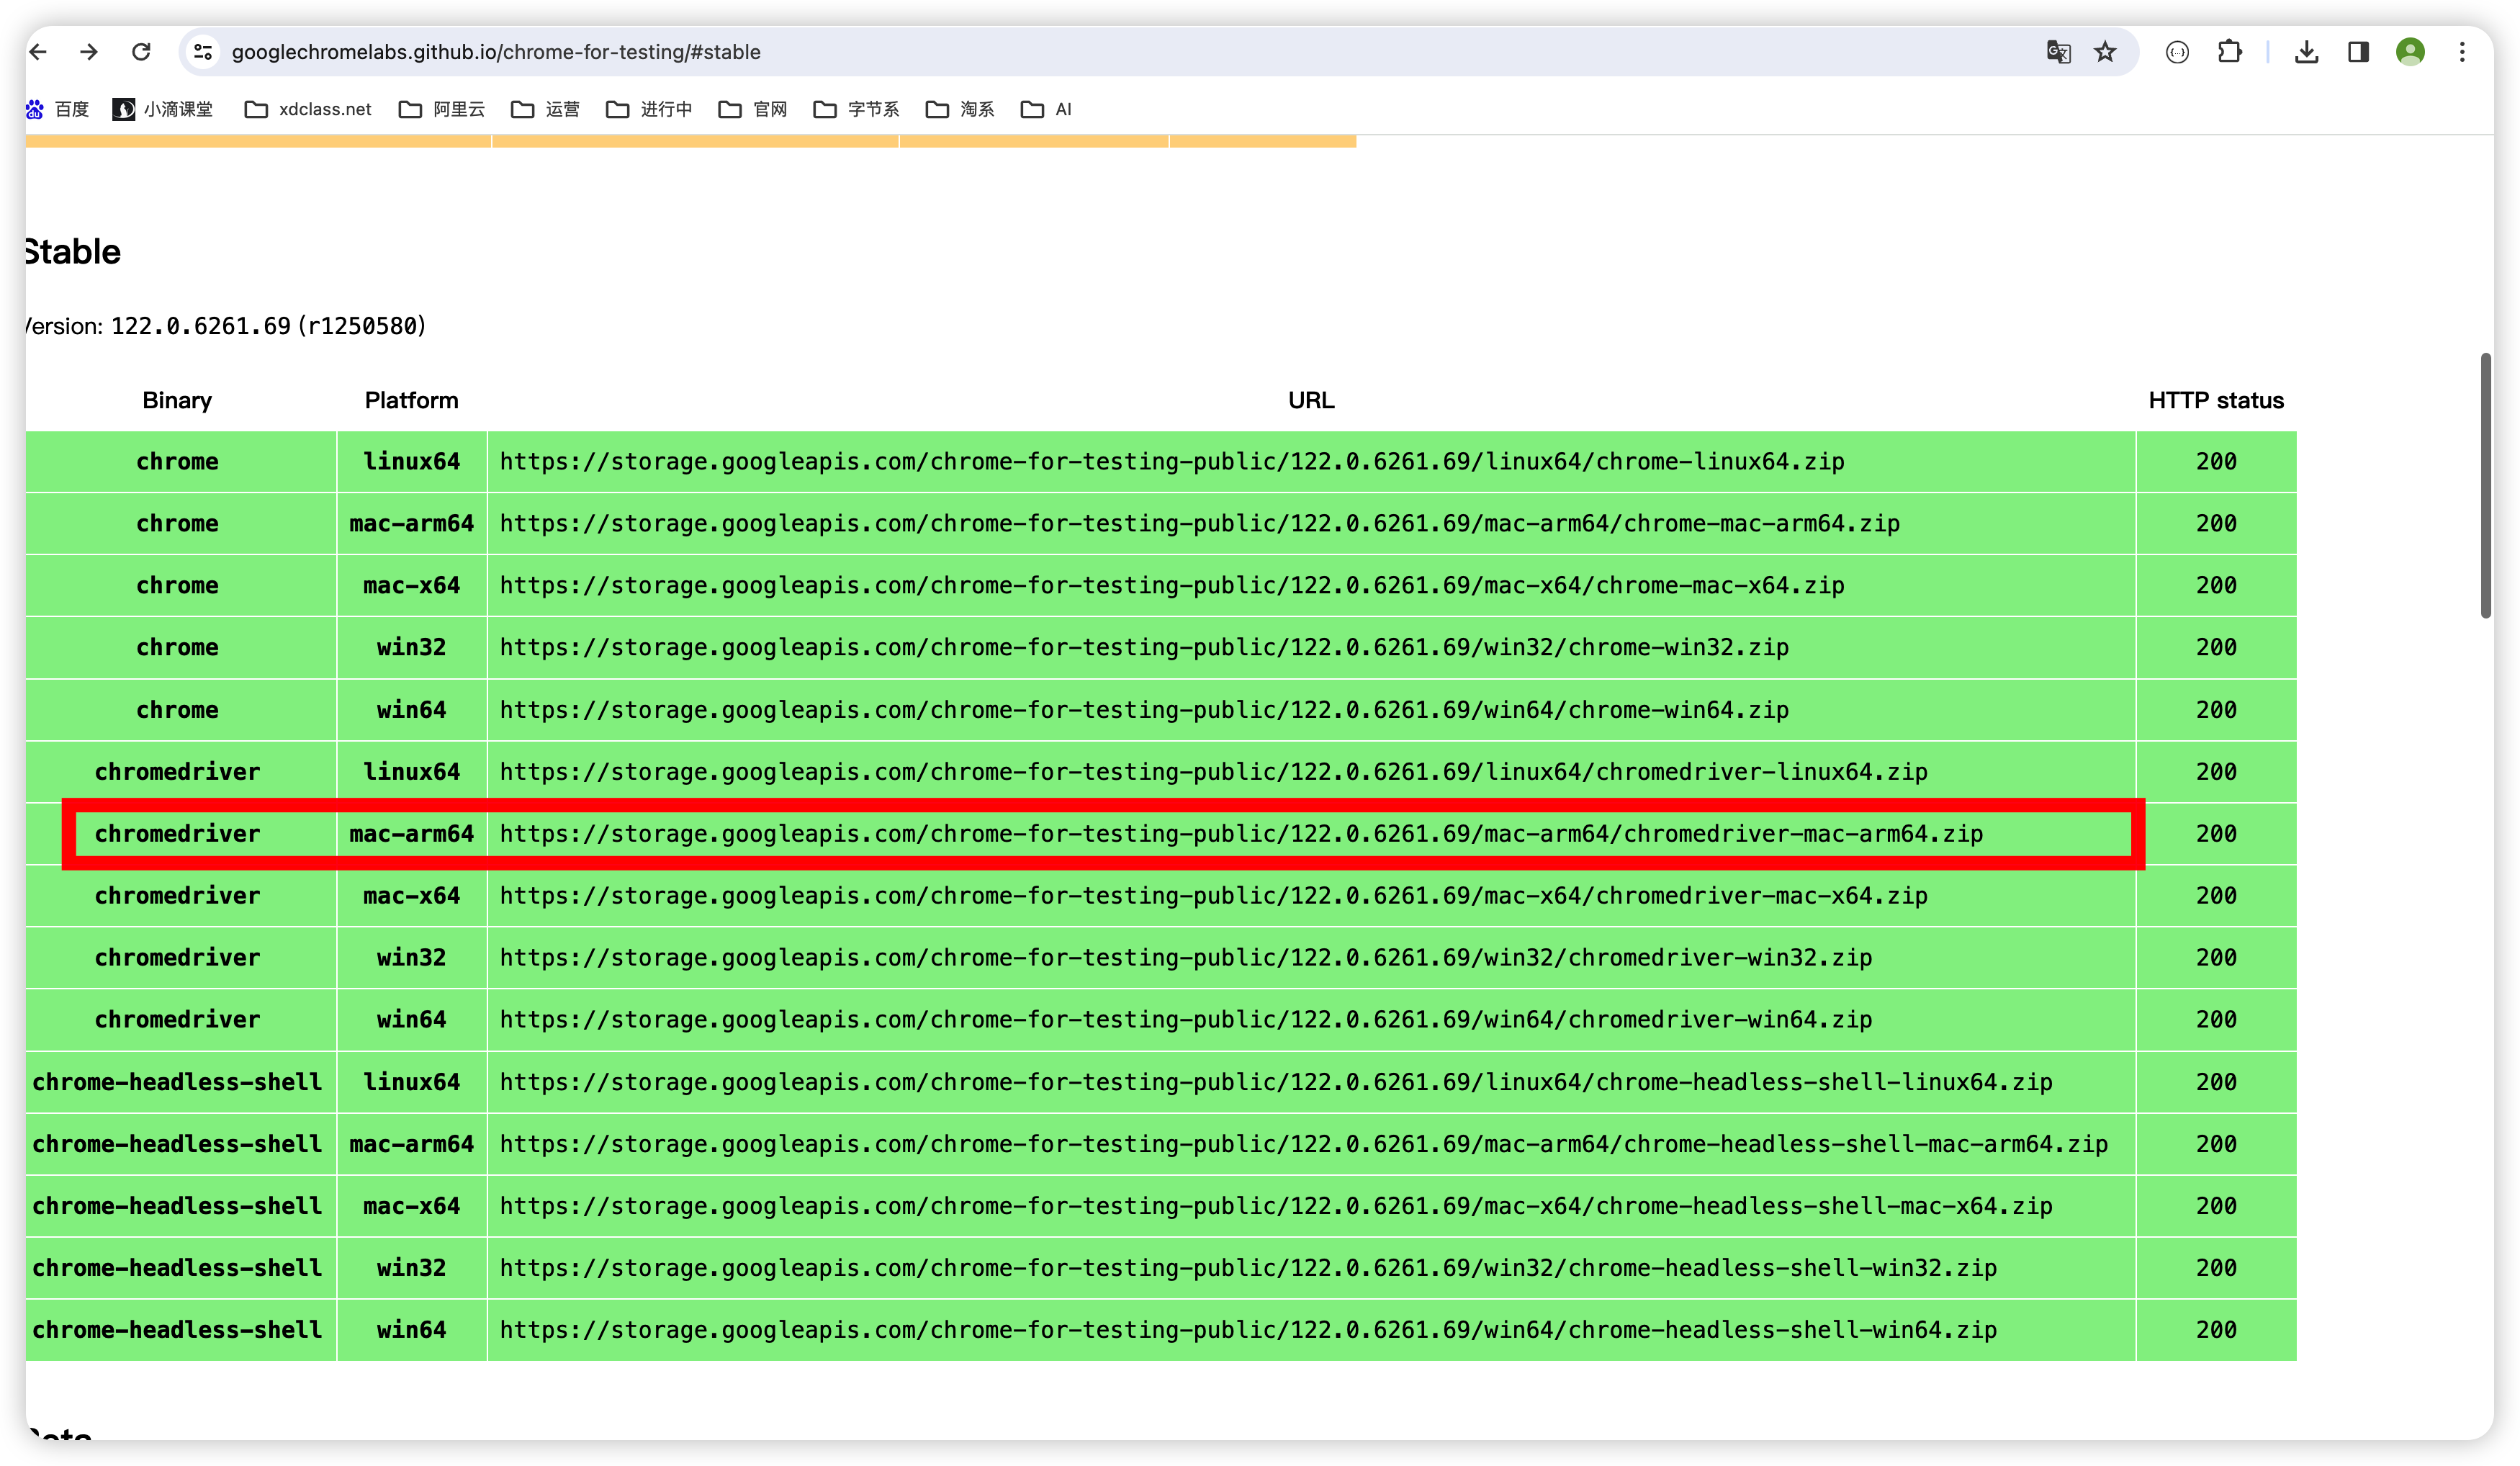The image size is (2520, 1466).
Task: Click the Platform column header
Action: 411,400
